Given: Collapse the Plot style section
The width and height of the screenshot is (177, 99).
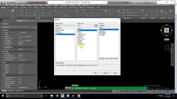Looking at the screenshot, I should 35,52.
